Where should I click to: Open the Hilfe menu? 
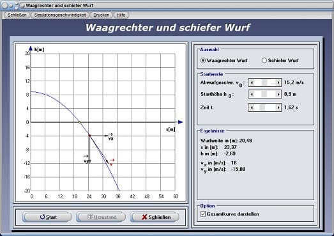tap(121, 15)
